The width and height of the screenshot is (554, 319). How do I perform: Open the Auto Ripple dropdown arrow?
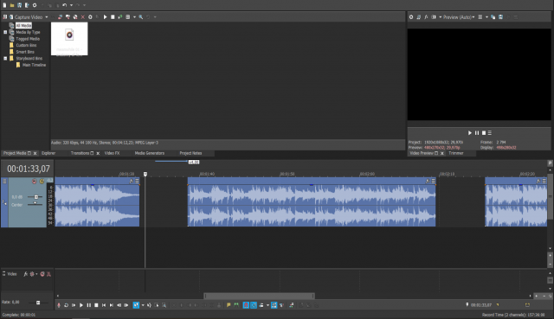click(x=267, y=305)
